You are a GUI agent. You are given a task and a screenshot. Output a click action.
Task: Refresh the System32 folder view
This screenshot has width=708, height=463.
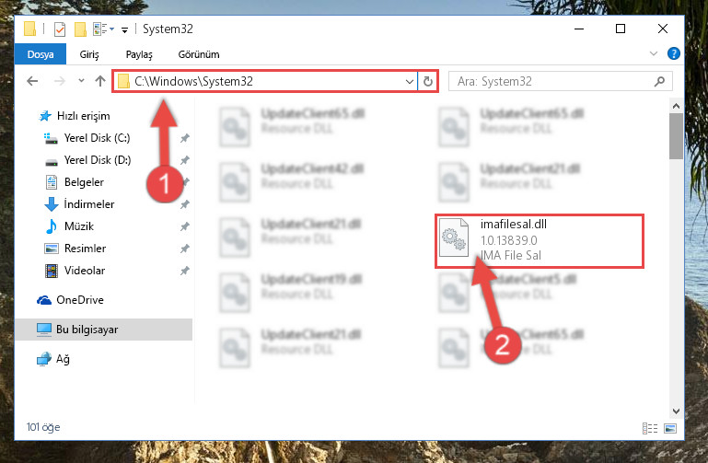click(427, 82)
